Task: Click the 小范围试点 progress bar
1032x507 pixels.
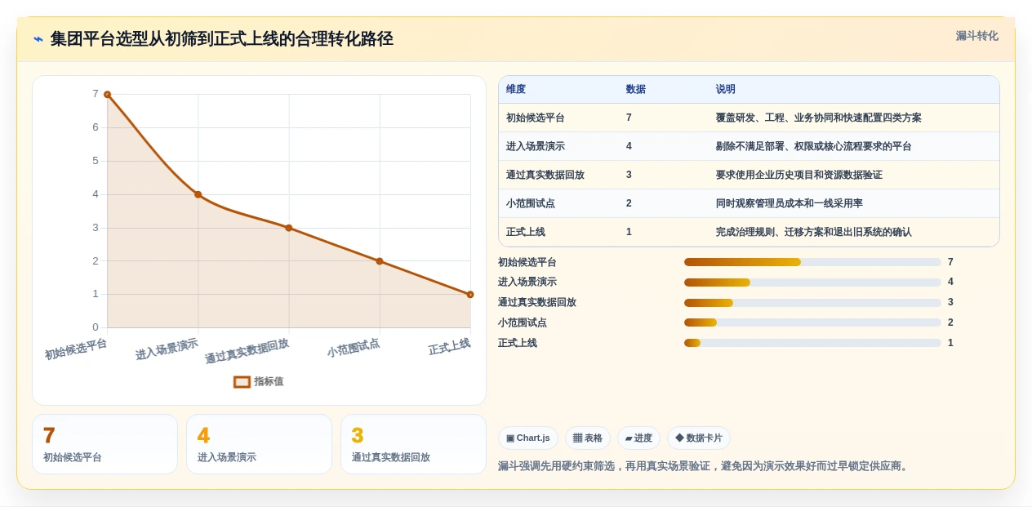Action: [x=812, y=322]
